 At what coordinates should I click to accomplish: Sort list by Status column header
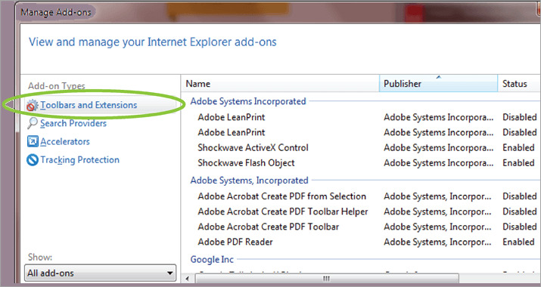[x=519, y=83]
